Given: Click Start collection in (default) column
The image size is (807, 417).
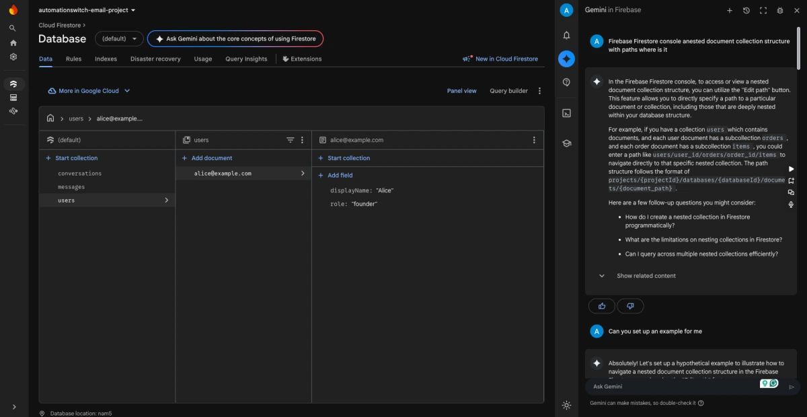Looking at the screenshot, I should 71,158.
